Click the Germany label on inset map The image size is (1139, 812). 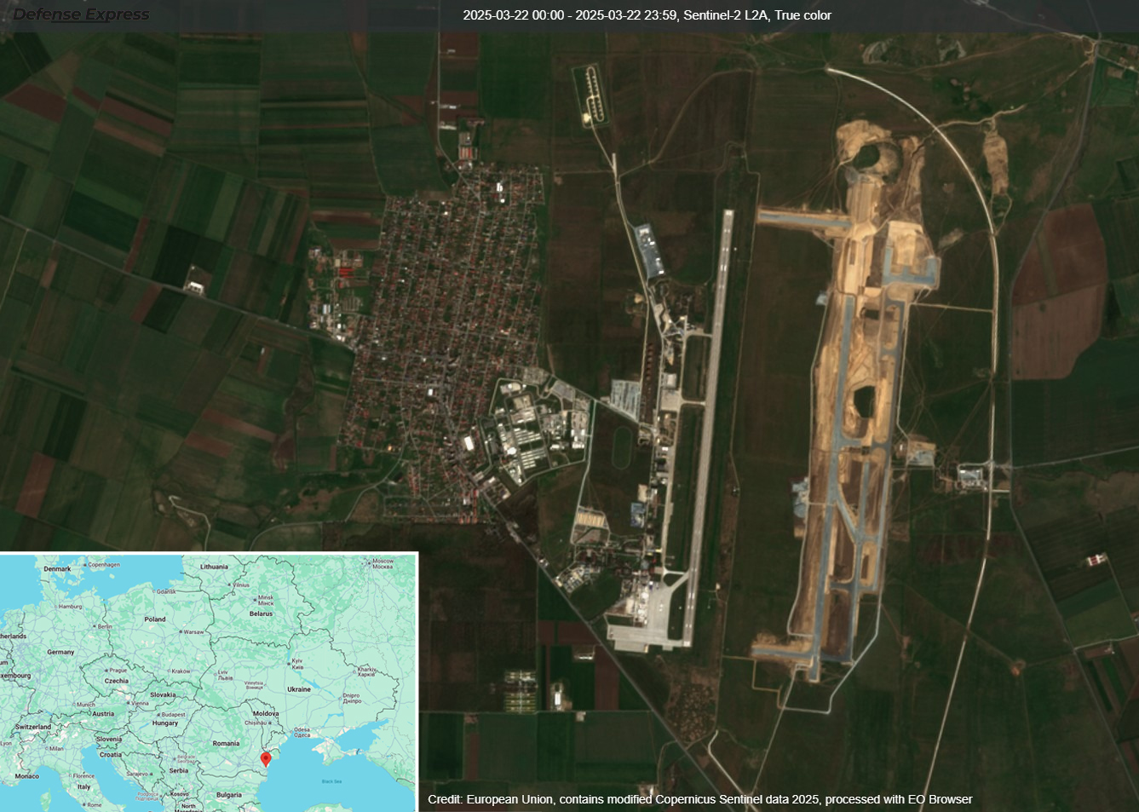60,652
